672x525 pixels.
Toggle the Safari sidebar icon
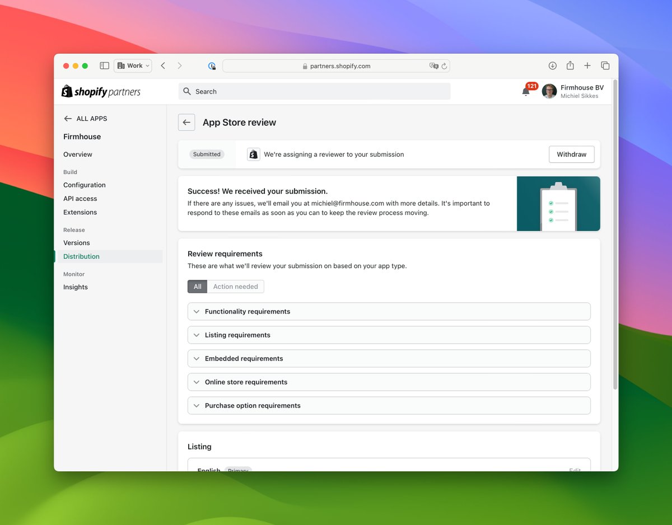[x=104, y=65]
